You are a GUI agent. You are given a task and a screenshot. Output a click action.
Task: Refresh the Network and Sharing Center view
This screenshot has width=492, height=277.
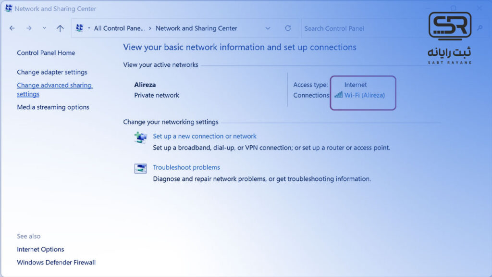click(x=288, y=28)
